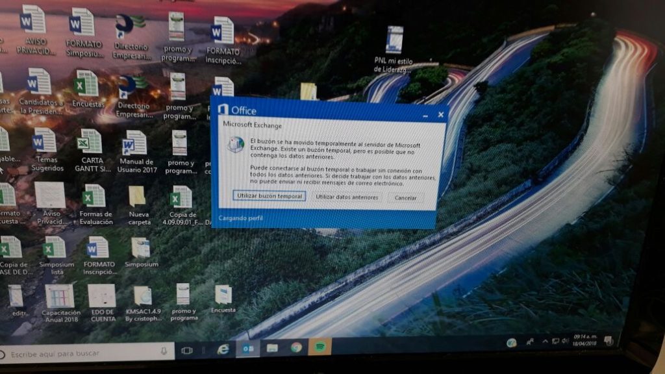Open Google Chrome from the taskbar
Viewport: 665px width, 374px height.
[x=296, y=347]
